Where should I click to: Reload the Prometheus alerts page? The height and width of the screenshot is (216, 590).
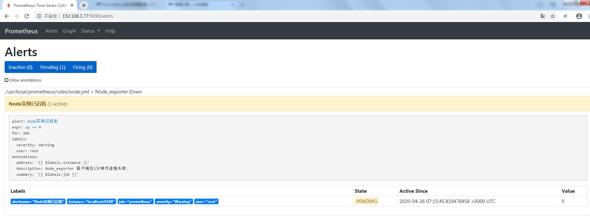tap(27, 16)
